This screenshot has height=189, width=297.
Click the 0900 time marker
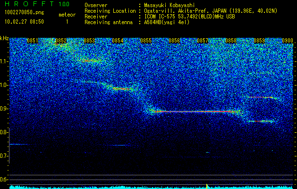click(288, 41)
